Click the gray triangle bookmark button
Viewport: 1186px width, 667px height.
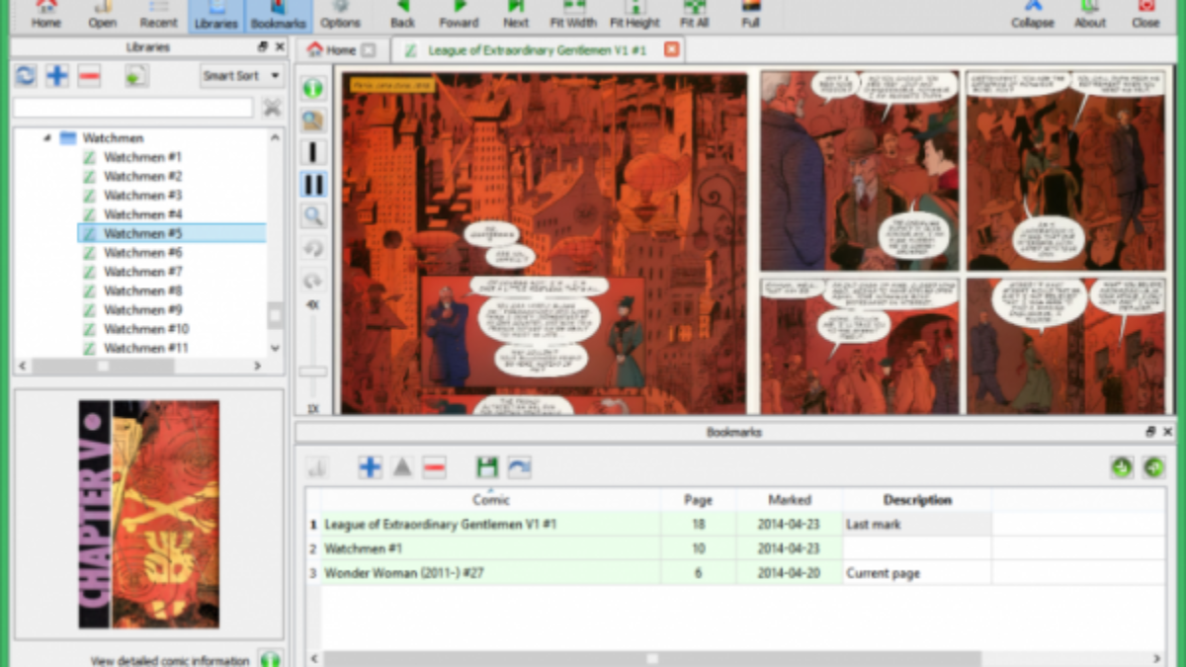click(402, 467)
